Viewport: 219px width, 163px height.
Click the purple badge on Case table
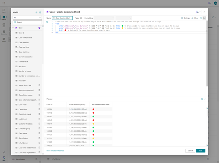[x=39, y=28]
